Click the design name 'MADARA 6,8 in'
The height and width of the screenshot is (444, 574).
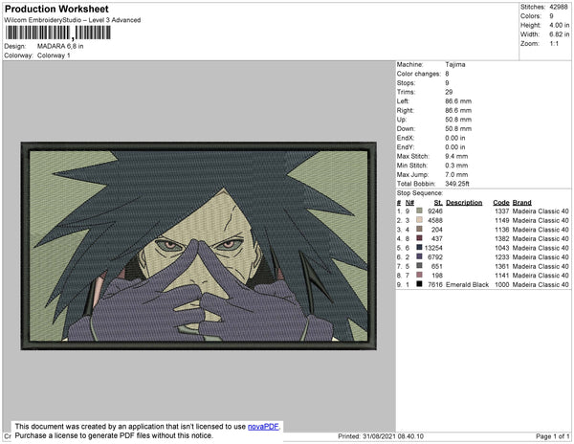tap(60, 46)
